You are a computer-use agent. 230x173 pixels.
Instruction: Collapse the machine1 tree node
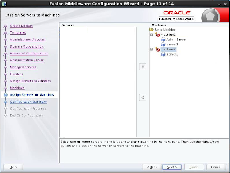point(152,35)
